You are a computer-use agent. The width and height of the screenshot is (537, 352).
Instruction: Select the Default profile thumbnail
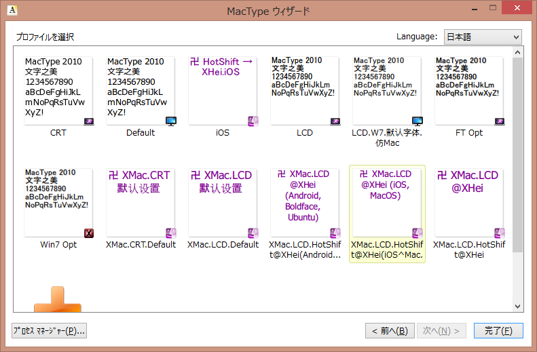click(141, 91)
